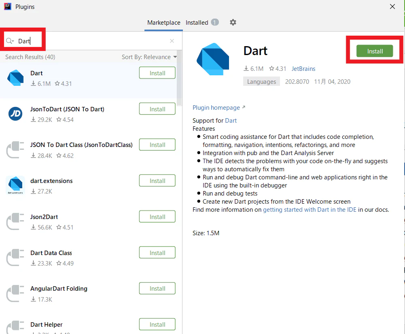405x334 pixels.
Task: Close the Plugins dialog
Action: point(392,6)
